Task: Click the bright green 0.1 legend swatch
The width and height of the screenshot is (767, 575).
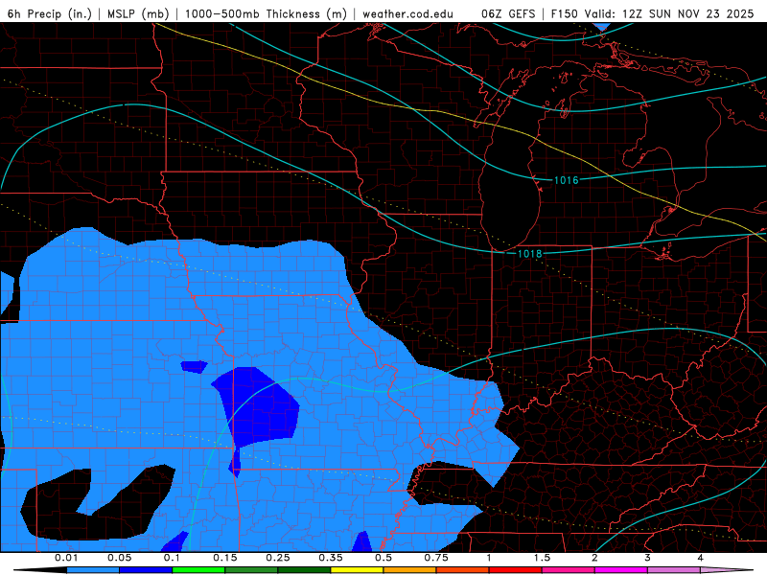Action: [198, 570]
